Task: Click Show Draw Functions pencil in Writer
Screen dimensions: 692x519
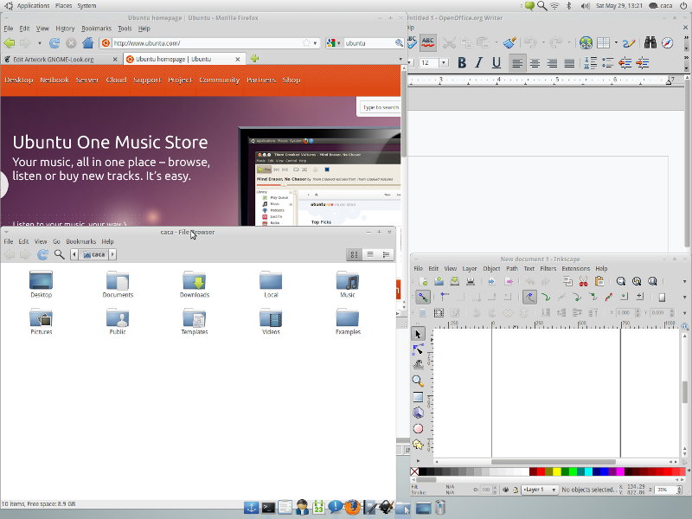Action: click(629, 42)
